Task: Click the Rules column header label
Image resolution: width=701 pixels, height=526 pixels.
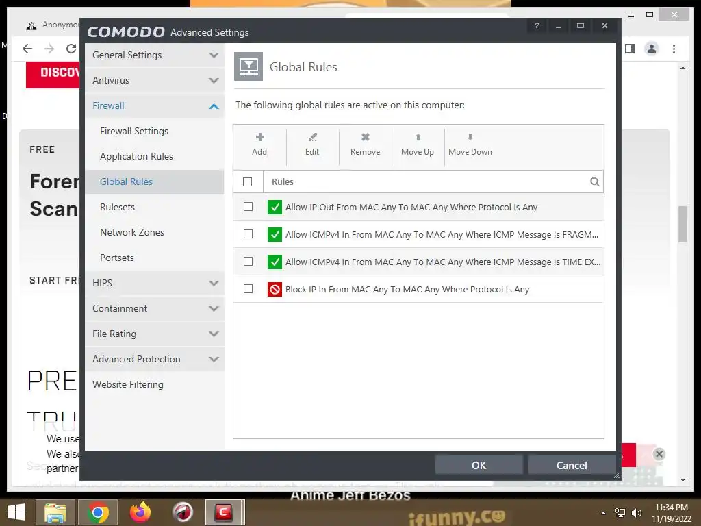Action: tap(283, 182)
